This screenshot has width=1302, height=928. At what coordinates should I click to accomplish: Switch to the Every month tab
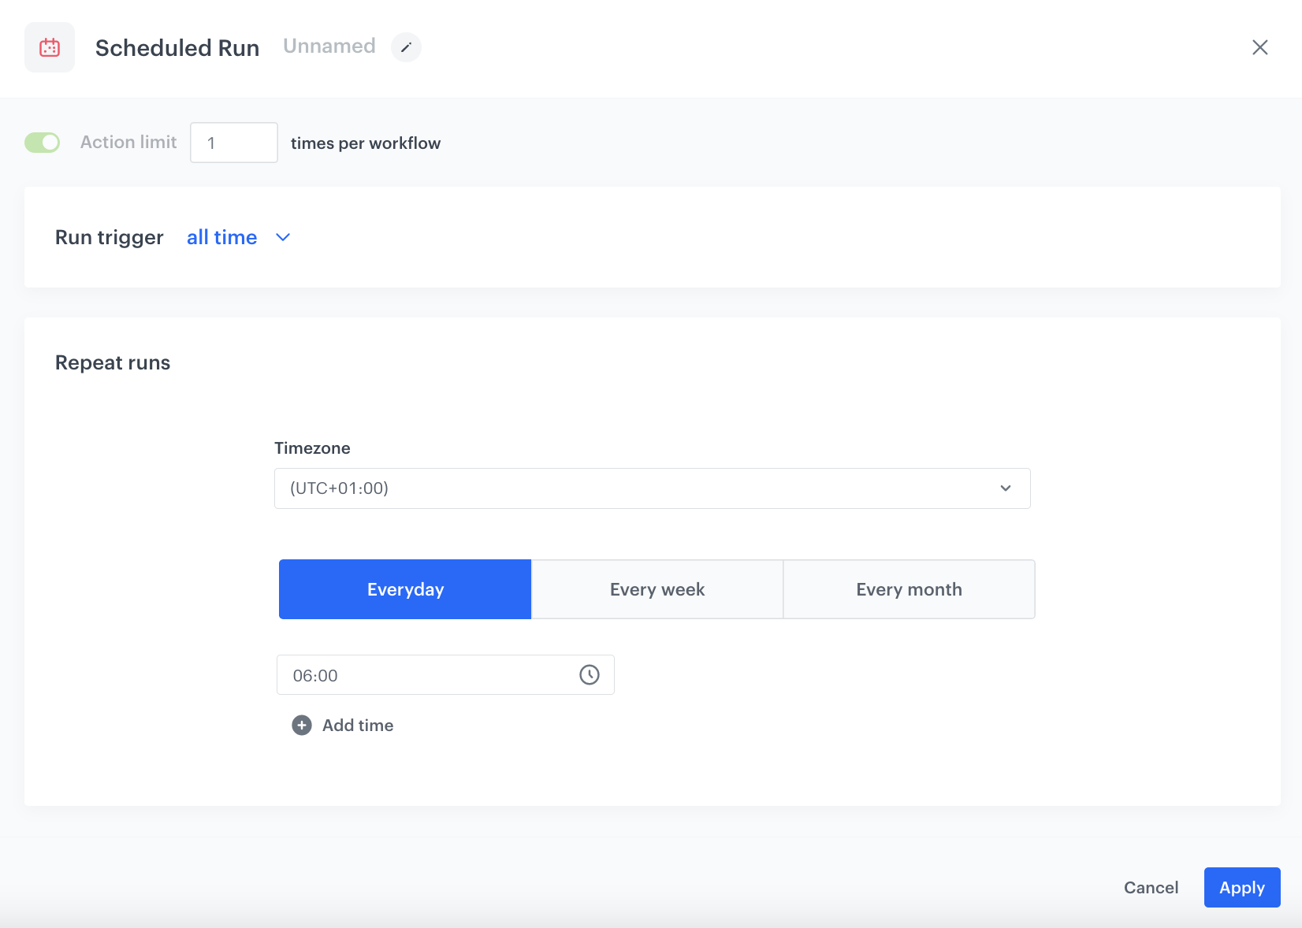908,588
